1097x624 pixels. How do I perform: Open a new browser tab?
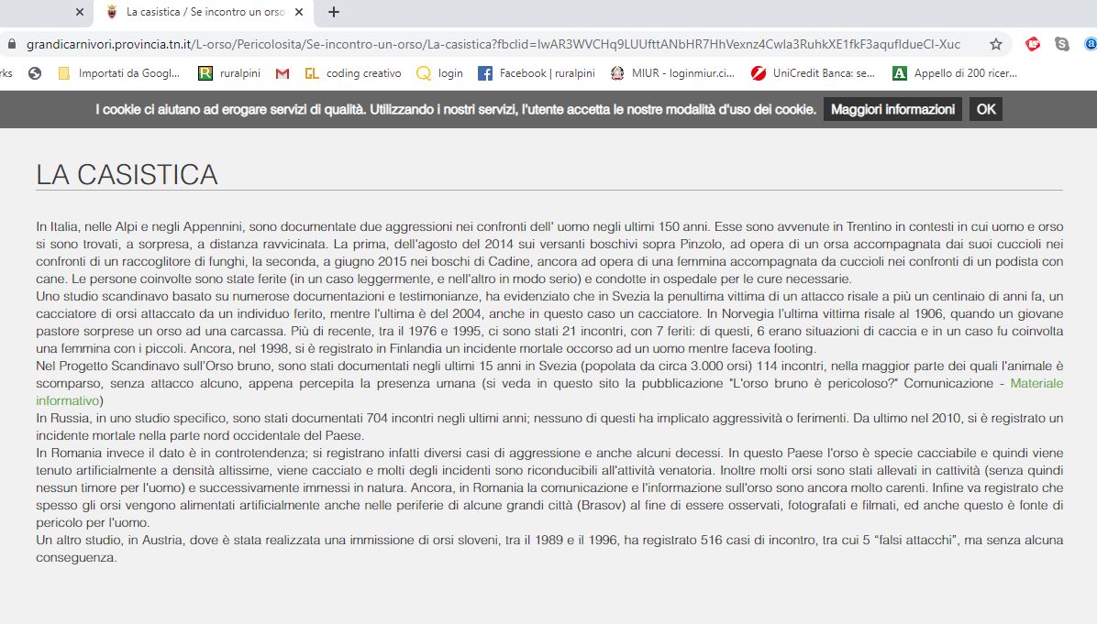point(334,12)
